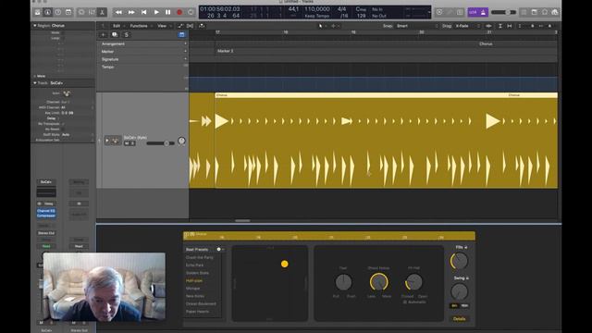Screen dimensions: 592x333
Task: Click the Duplicate Track button
Action: coord(115,35)
